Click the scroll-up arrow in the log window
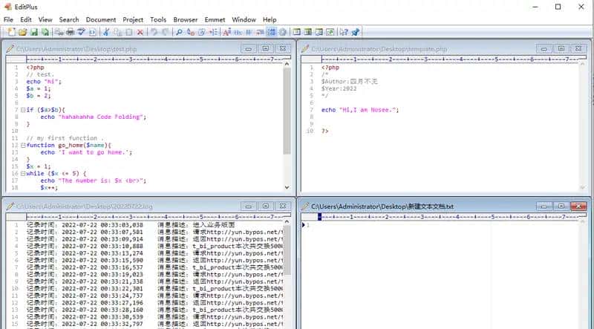The height and width of the screenshot is (329, 594). pos(287,222)
